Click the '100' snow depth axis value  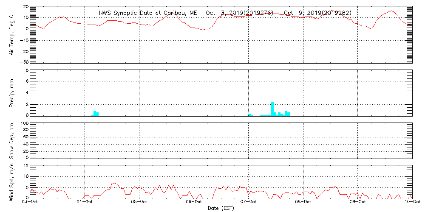point(25,123)
